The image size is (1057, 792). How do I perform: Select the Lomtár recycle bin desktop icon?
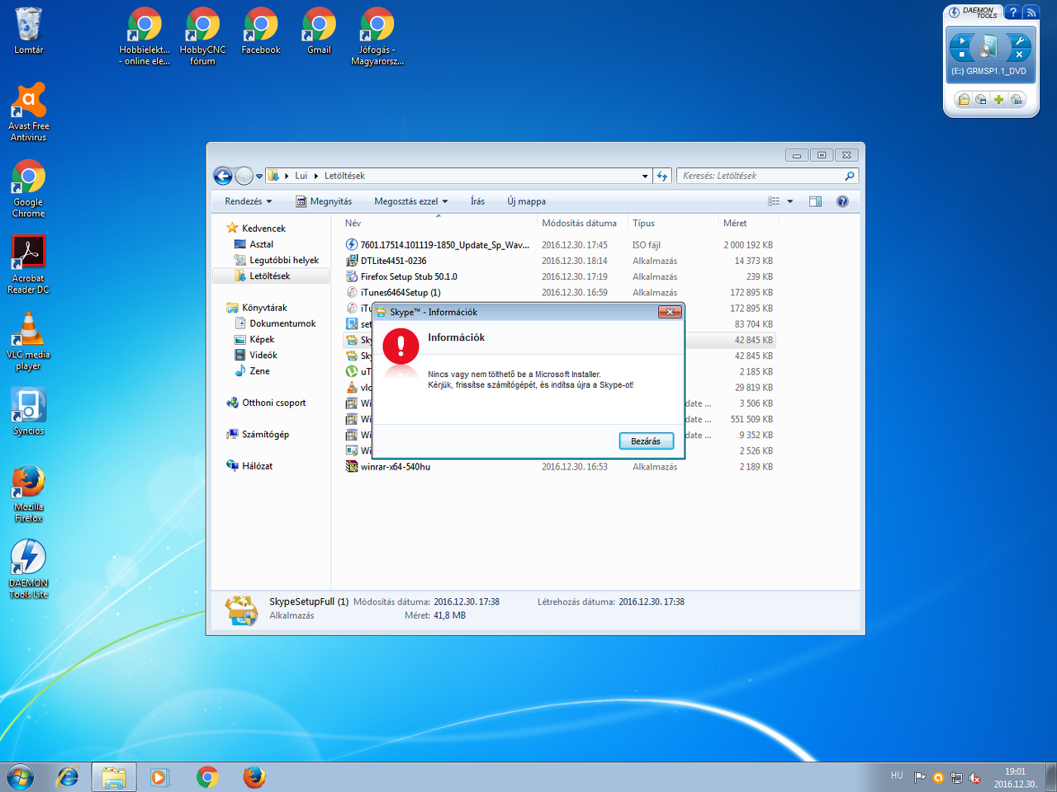28,31
